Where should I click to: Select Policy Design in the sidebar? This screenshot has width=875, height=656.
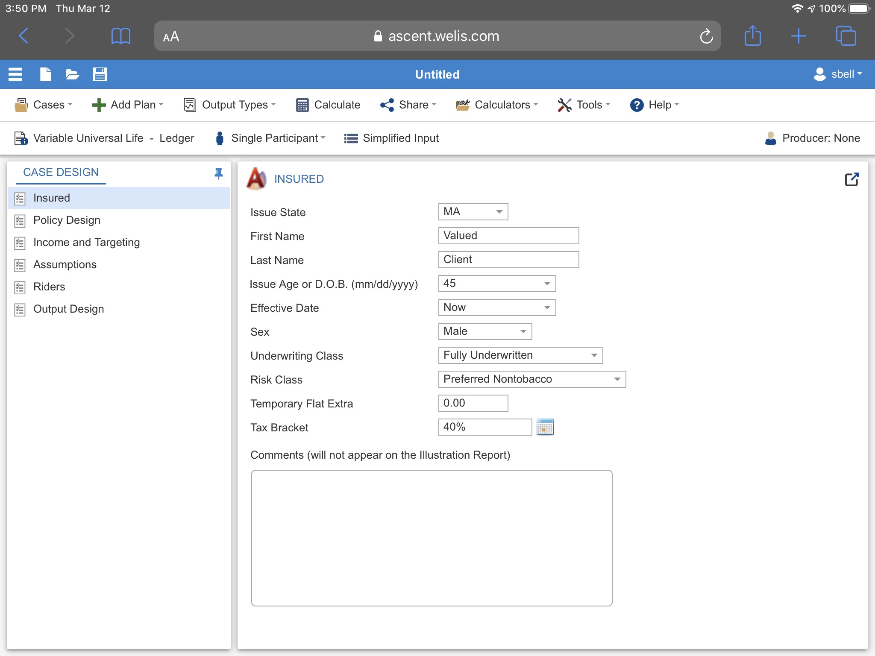67,220
